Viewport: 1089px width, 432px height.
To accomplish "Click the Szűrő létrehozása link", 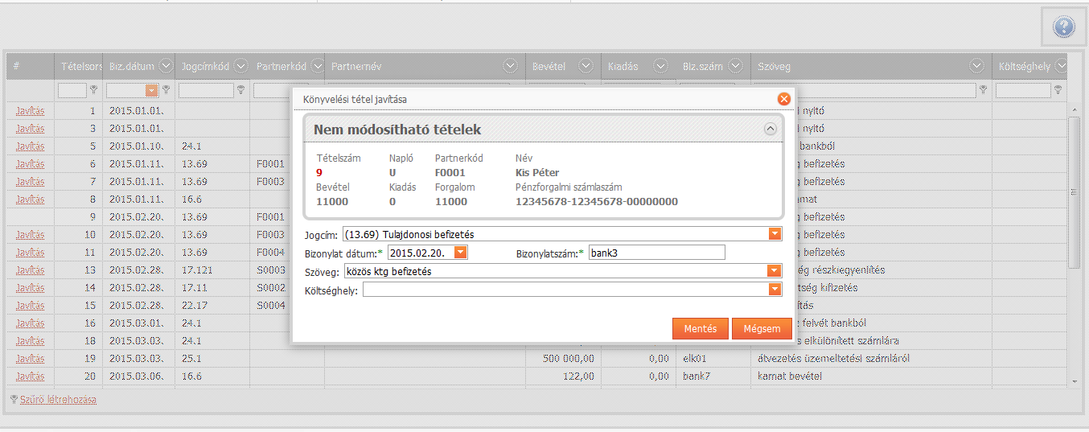I will 57,399.
